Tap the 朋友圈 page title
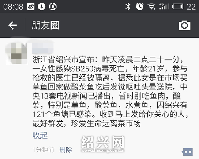The image size is (199, 159). click(45, 25)
